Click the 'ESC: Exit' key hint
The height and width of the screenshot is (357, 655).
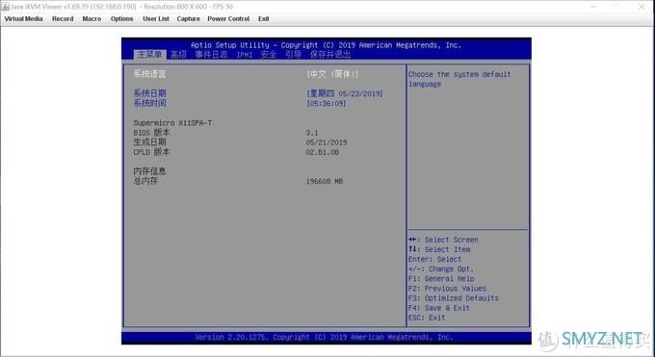pyautogui.click(x=427, y=318)
